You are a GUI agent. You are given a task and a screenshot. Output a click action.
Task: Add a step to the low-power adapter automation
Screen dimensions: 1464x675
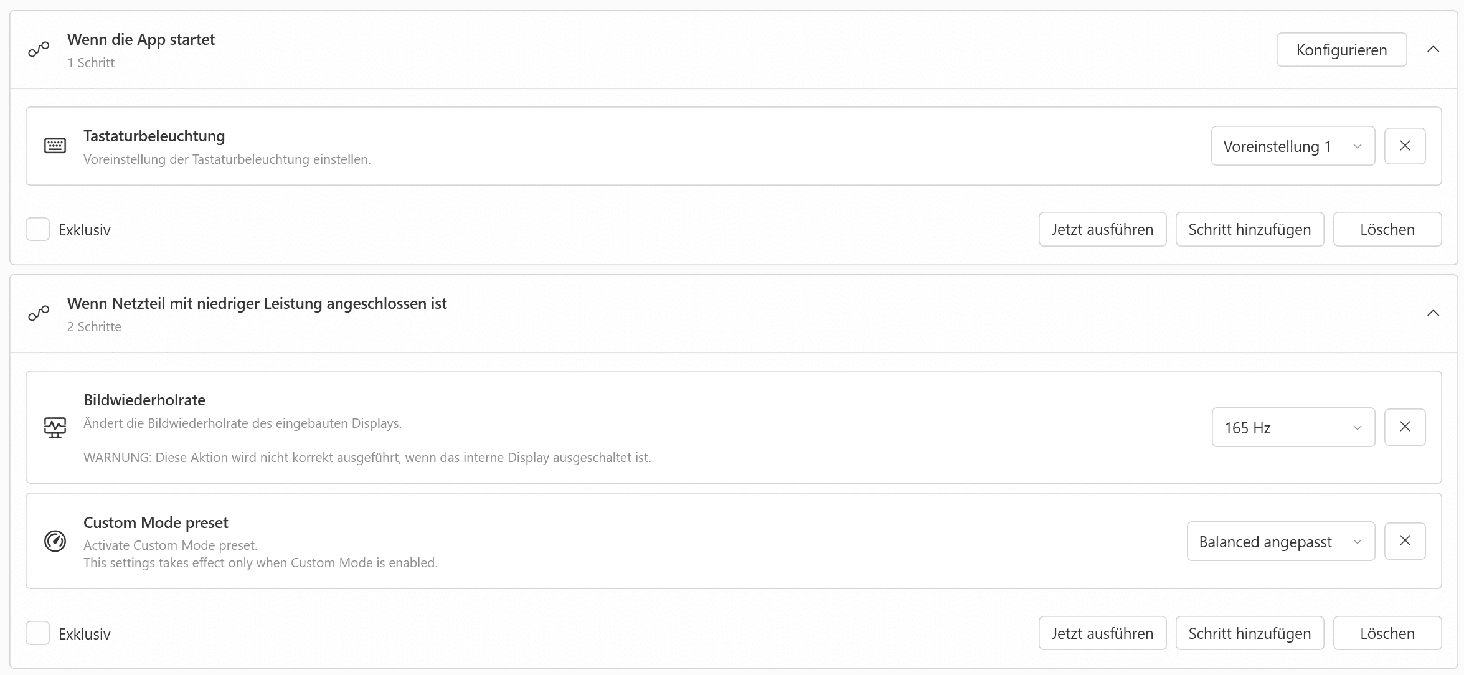coord(1250,633)
